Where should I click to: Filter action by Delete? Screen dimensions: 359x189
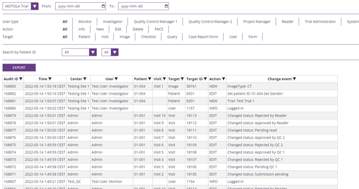pos(138,29)
